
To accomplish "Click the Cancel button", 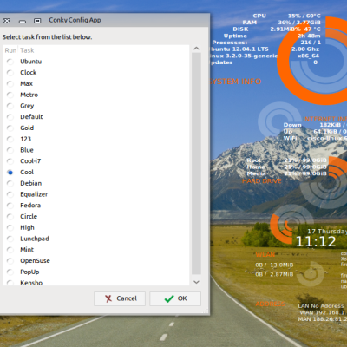I will (120, 298).
